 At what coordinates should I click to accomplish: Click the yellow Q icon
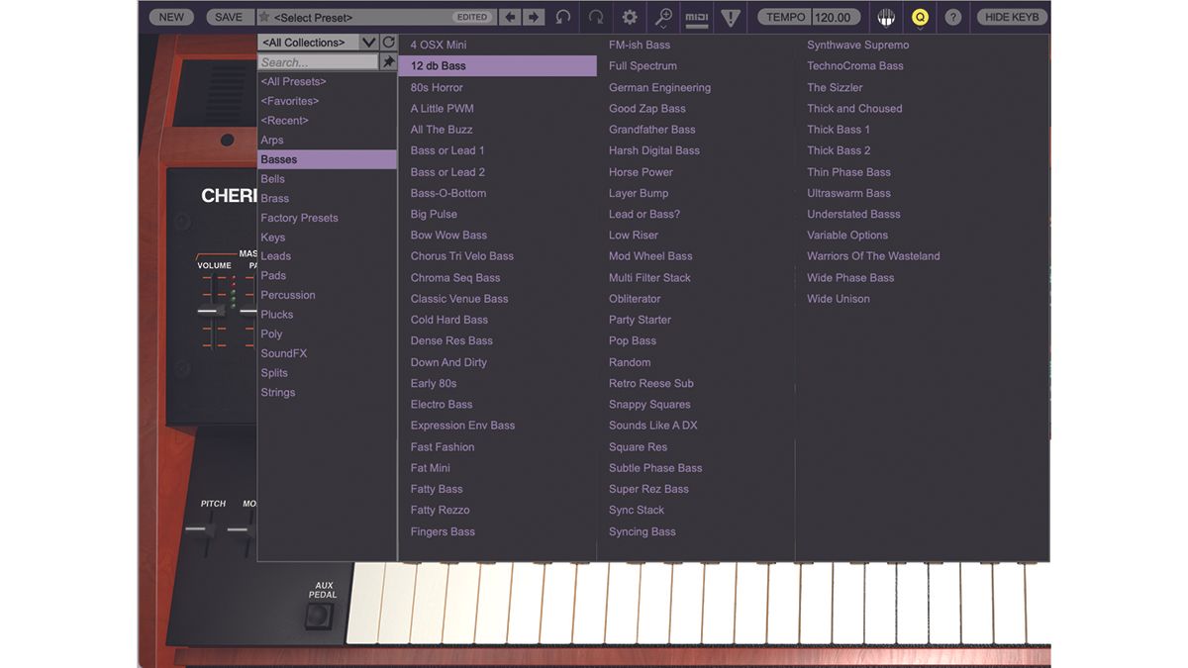coord(920,17)
